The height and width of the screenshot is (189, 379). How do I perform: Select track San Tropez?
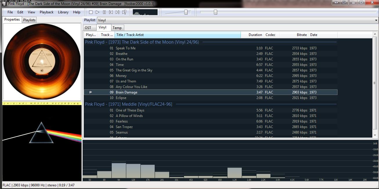point(211,127)
